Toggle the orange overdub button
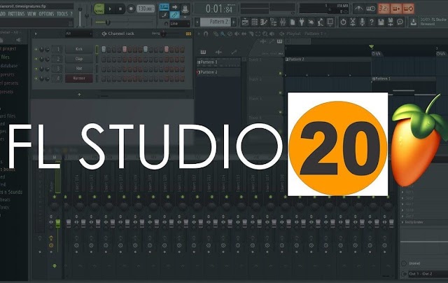 (396, 8)
